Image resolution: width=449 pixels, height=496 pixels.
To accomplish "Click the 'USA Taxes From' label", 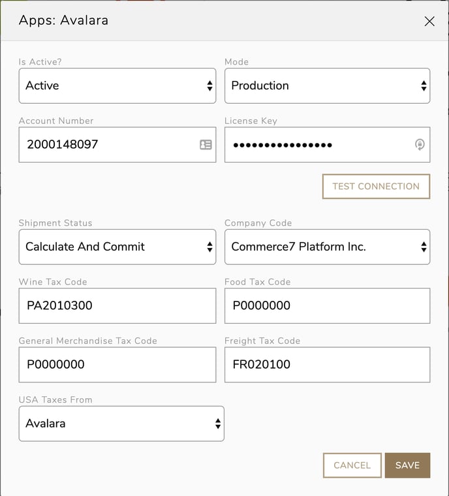I will 55,400.
